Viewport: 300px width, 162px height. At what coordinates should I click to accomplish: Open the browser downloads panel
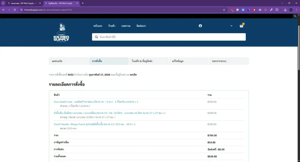click(285, 10)
